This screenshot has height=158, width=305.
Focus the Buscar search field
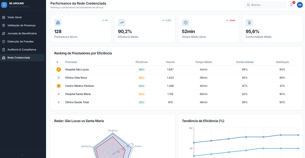265,5
